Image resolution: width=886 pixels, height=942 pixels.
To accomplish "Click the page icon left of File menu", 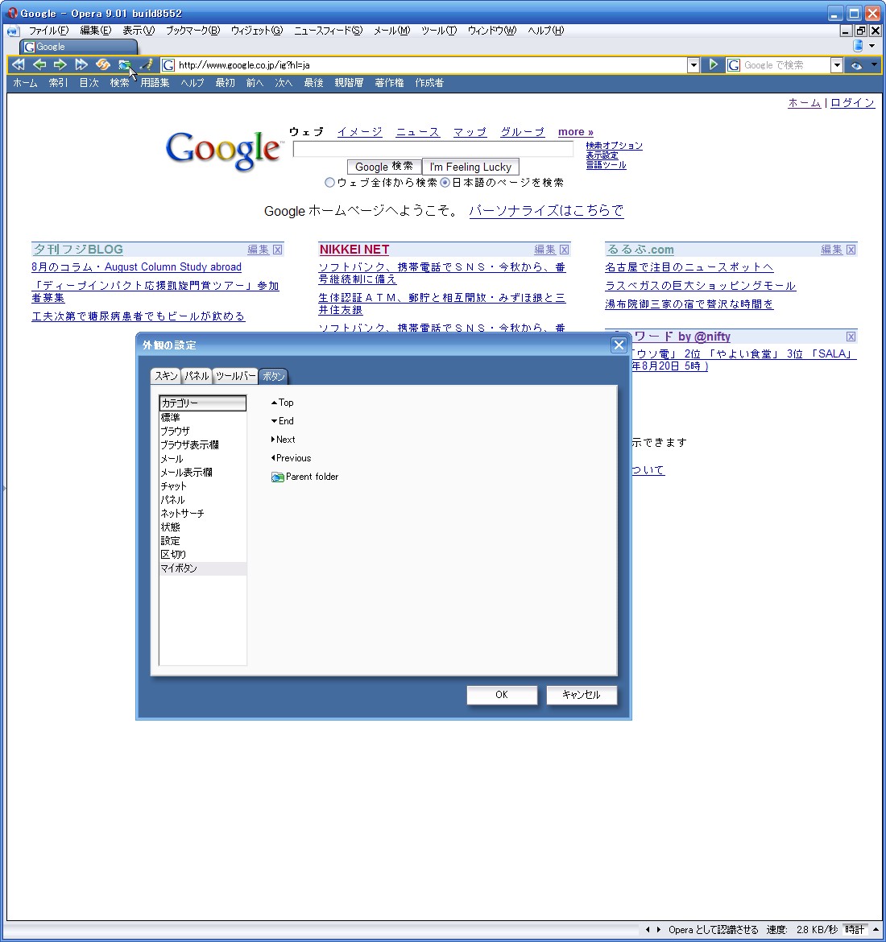I will click(x=13, y=31).
